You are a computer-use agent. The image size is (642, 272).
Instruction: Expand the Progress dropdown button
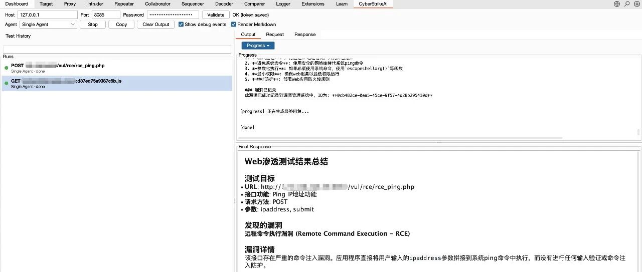click(x=258, y=46)
